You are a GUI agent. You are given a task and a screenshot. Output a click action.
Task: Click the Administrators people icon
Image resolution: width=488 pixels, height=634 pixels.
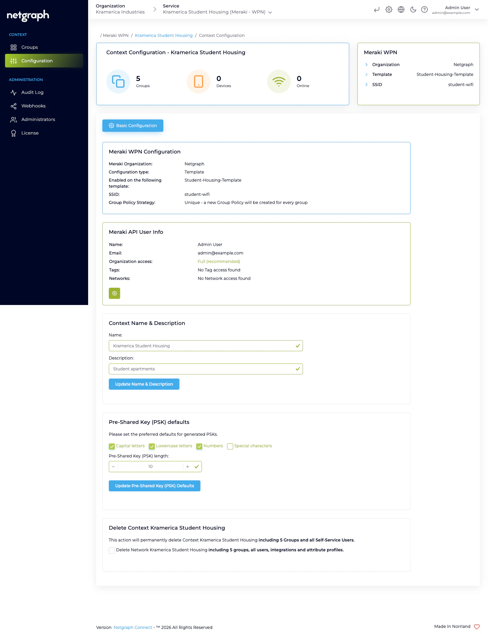pos(14,119)
